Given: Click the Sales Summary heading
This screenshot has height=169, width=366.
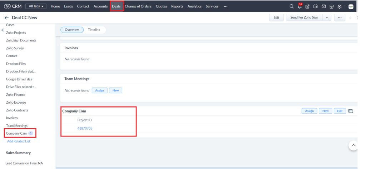Looking at the screenshot, I should point(19,153).
